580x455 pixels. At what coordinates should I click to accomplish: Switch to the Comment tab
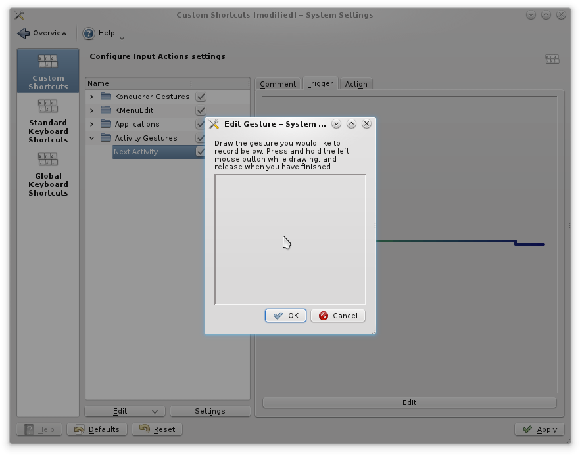pyautogui.click(x=278, y=84)
